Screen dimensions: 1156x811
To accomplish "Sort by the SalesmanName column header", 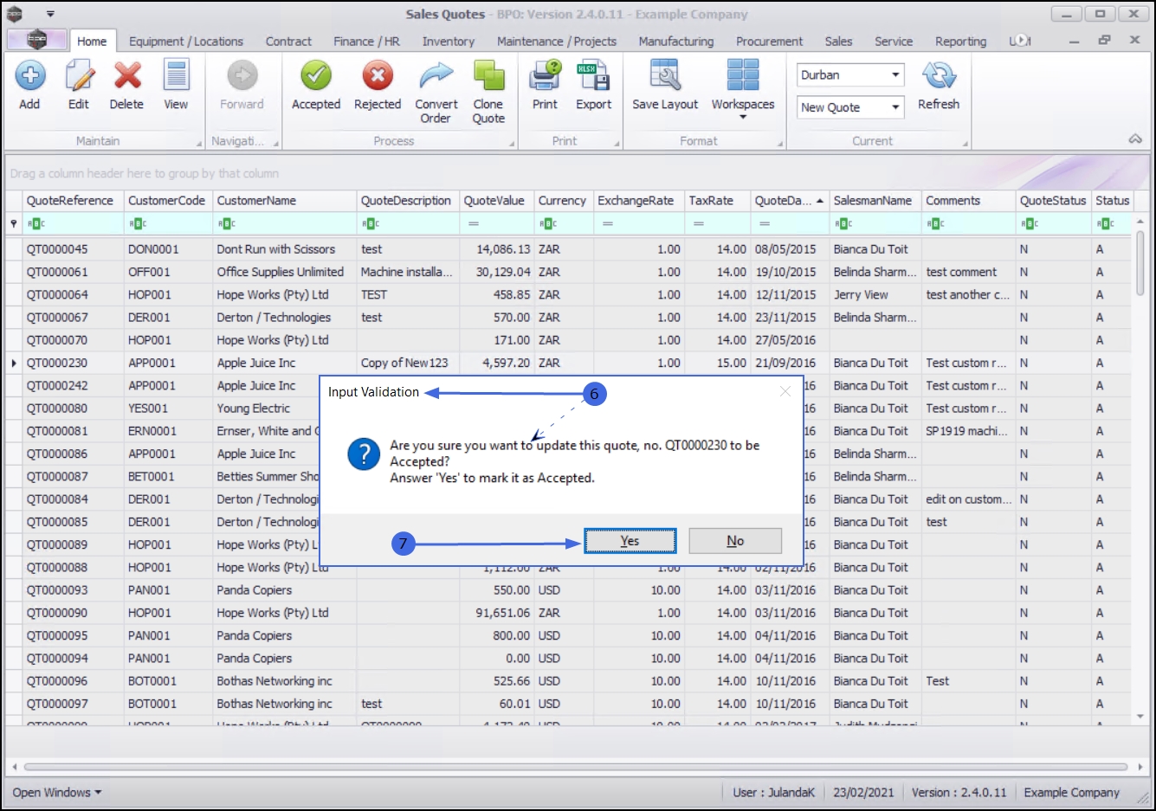I will pos(873,201).
